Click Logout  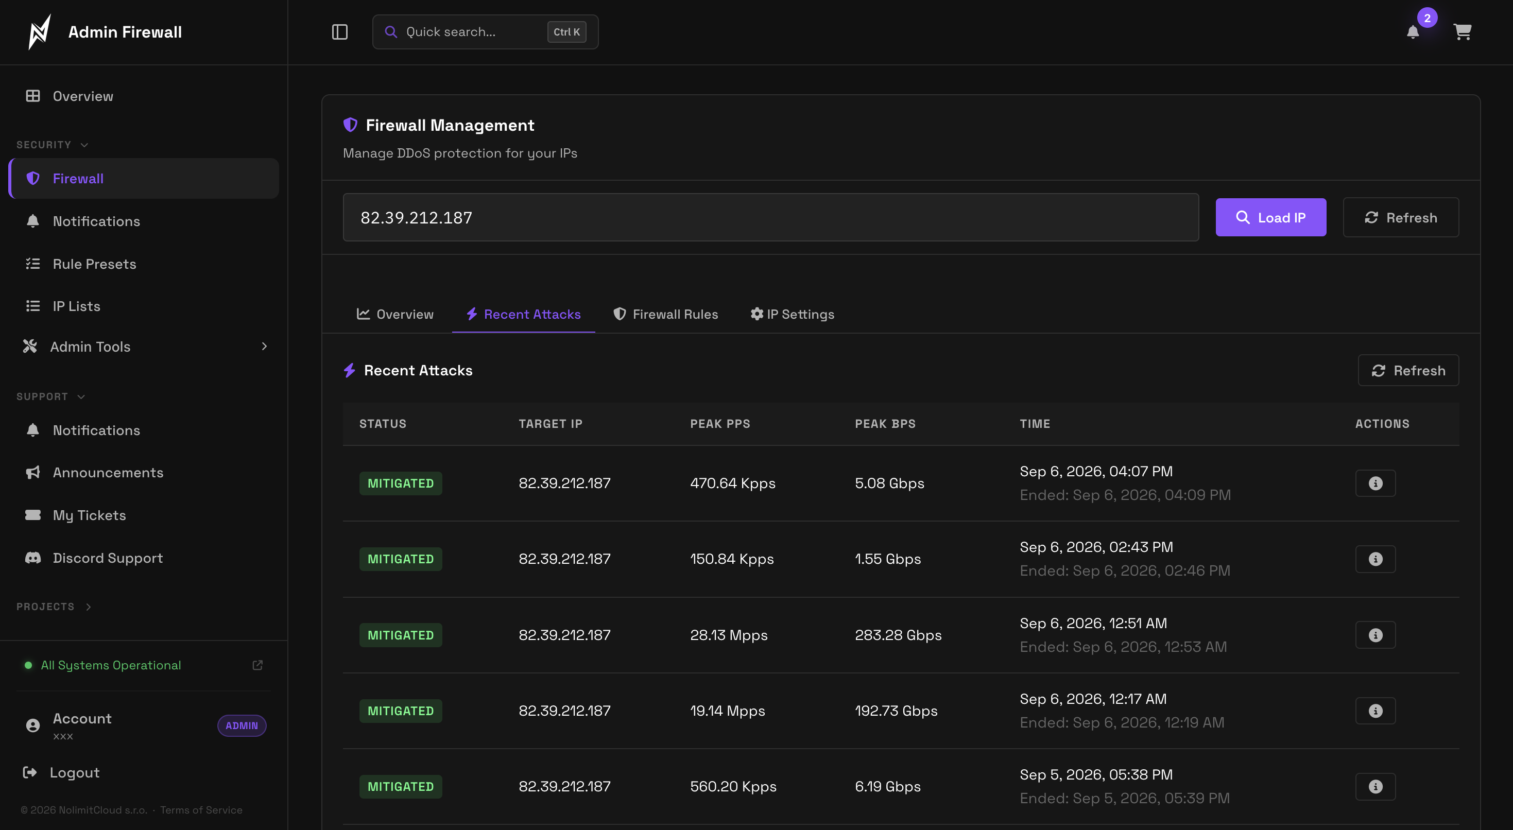(x=74, y=772)
